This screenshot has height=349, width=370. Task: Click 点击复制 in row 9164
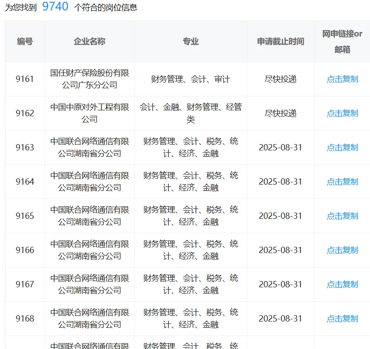[x=342, y=182]
